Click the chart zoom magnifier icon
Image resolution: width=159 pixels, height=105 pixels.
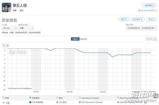[x=8, y=45]
